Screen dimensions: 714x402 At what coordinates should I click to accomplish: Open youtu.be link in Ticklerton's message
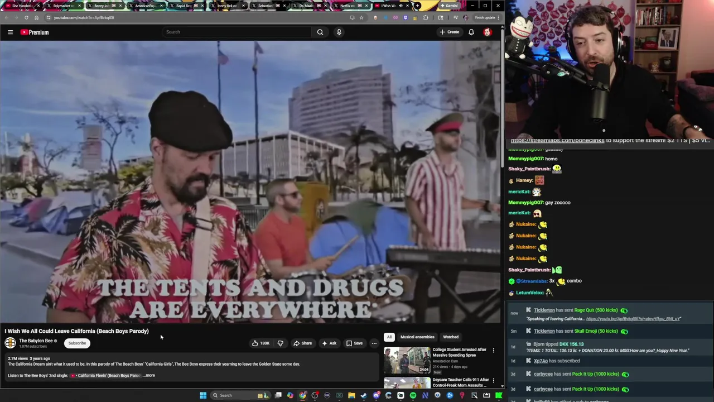pos(633,319)
